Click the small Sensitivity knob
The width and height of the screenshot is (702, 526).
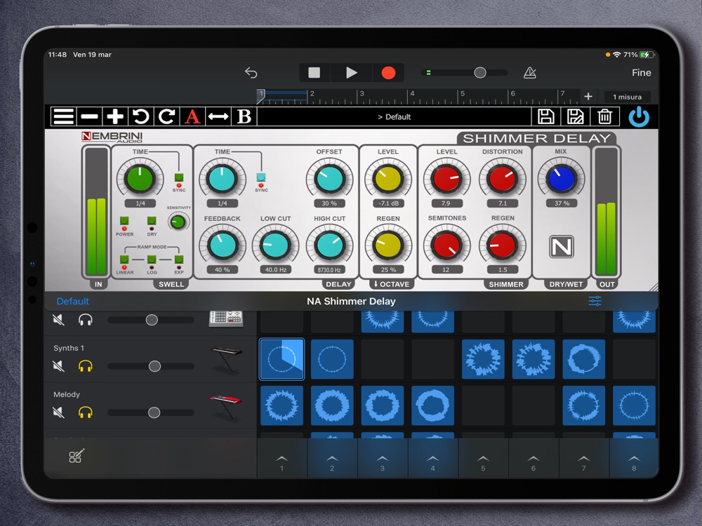tap(178, 222)
